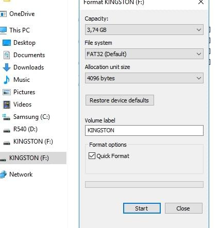Select the Music note icon

click(x=7, y=80)
